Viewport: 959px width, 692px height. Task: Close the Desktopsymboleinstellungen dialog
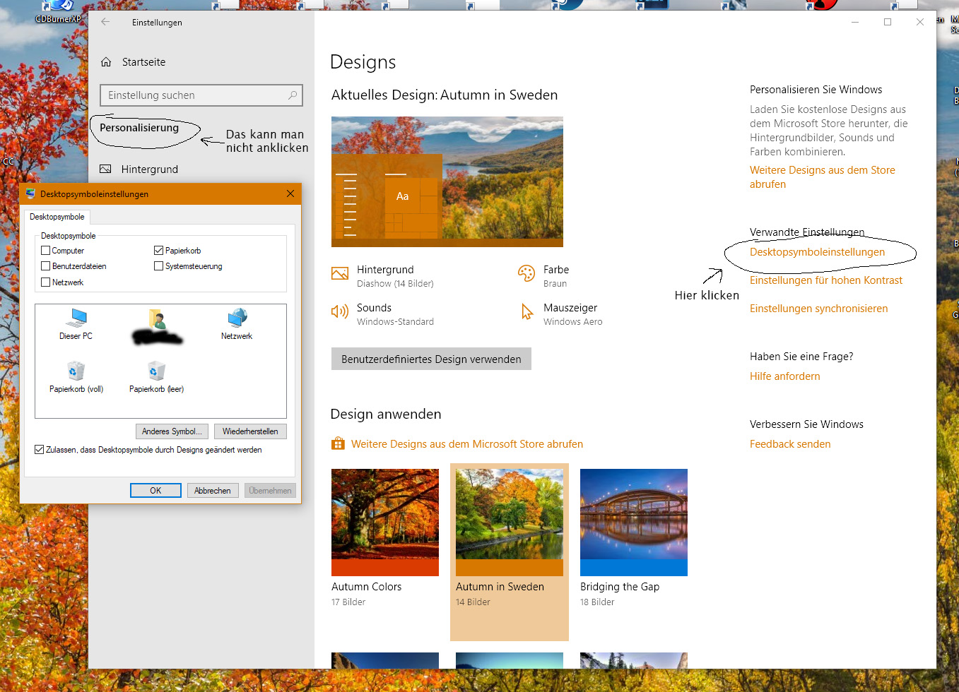pyautogui.click(x=290, y=193)
